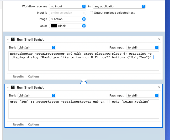
Task: Open the Color 'Black' dropdown
Action: [67, 26]
